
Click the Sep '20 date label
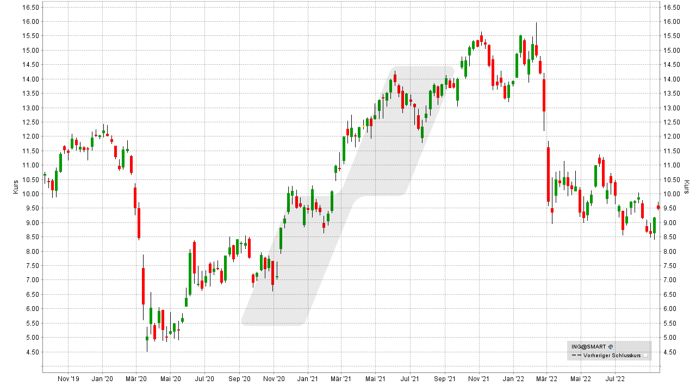[x=239, y=378]
